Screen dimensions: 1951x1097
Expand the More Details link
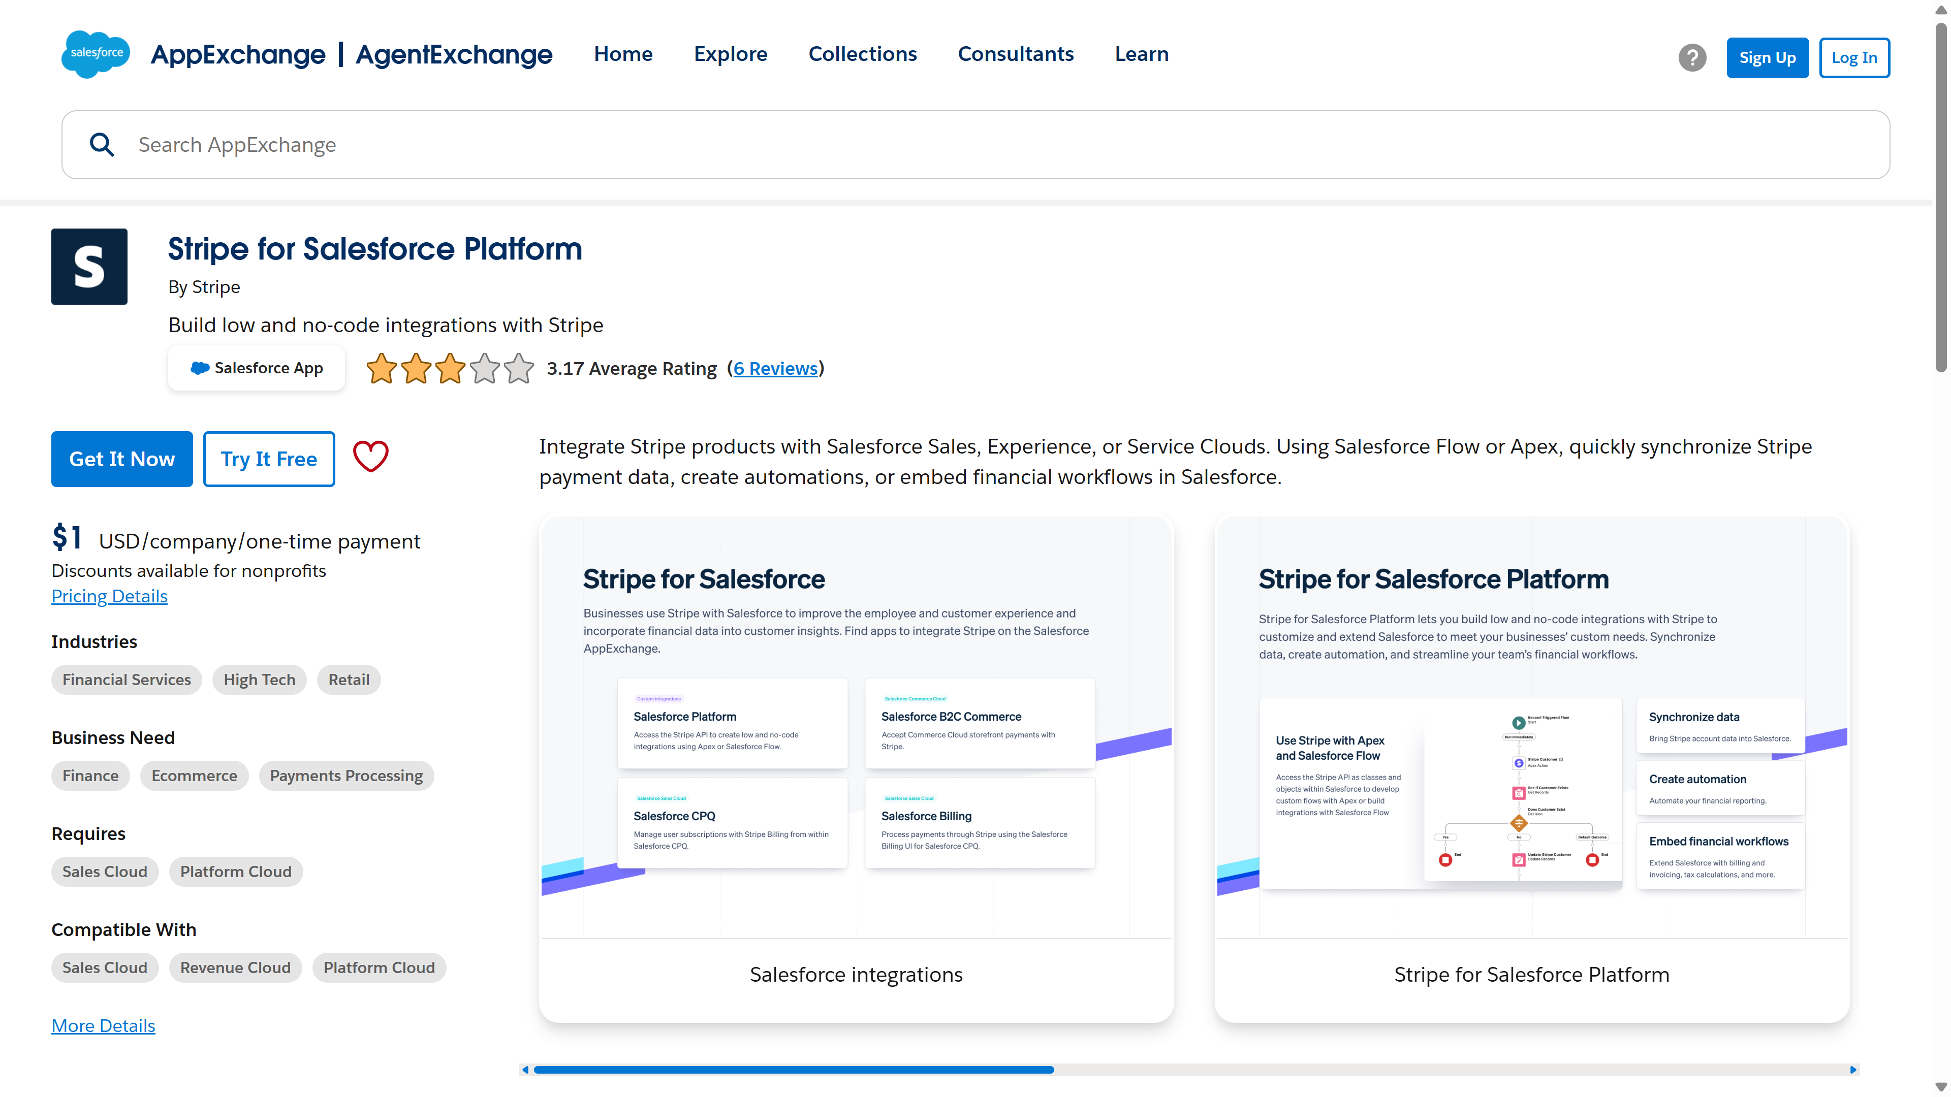[103, 1026]
